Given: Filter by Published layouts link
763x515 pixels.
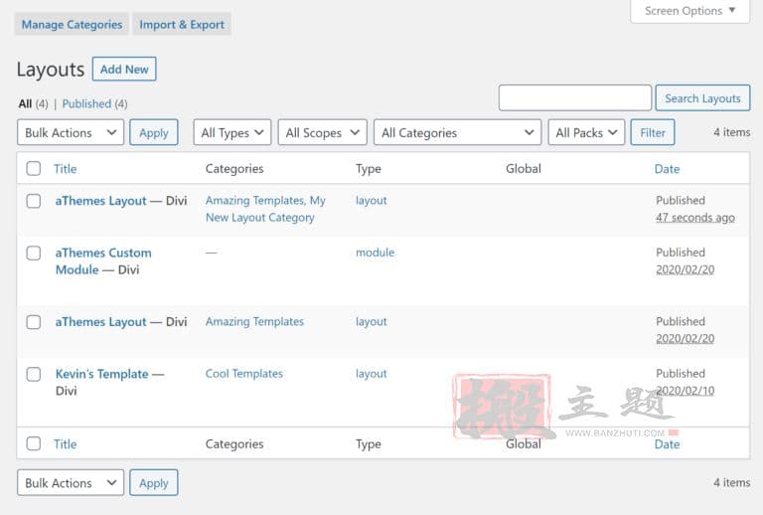Looking at the screenshot, I should pos(86,103).
